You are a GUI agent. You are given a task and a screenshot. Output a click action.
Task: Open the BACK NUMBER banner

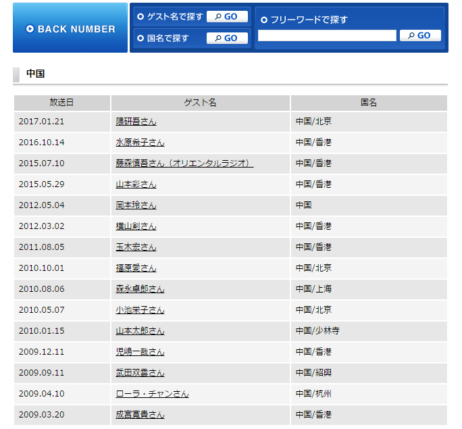tap(70, 28)
